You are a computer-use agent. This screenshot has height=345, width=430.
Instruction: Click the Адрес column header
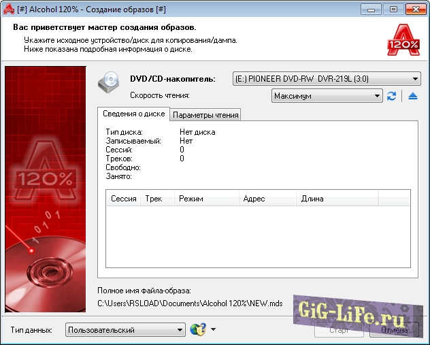coord(267,199)
